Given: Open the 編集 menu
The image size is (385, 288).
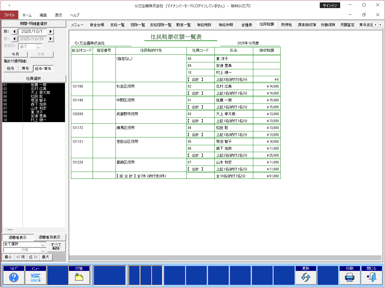Looking at the screenshot, I should [43, 15].
